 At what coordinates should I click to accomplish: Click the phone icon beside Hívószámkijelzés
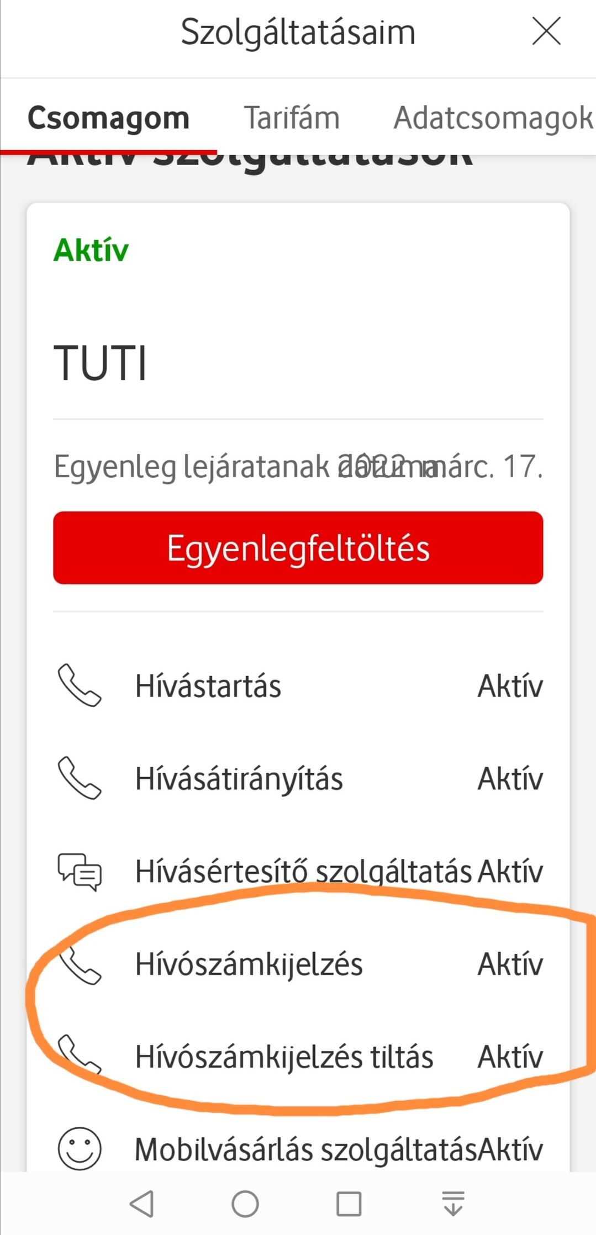click(x=80, y=964)
